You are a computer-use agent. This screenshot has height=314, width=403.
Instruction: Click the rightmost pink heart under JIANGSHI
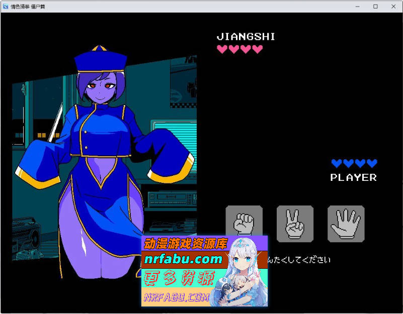(258, 49)
